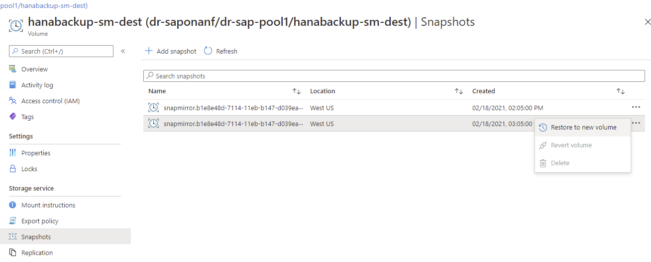This screenshot has width=651, height=262.
Task: Select Revert volume from context menu
Action: 571,145
